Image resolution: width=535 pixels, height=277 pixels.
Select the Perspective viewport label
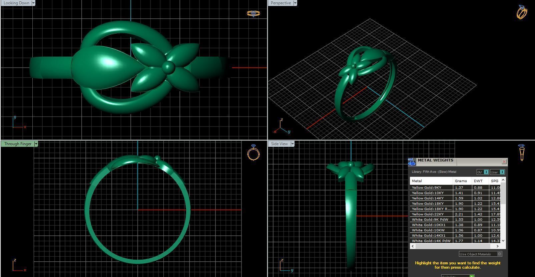point(281,3)
